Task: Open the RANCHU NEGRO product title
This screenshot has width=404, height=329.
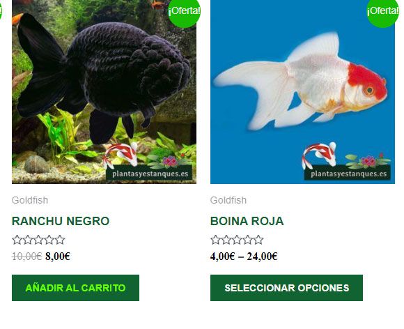Action: (x=61, y=221)
